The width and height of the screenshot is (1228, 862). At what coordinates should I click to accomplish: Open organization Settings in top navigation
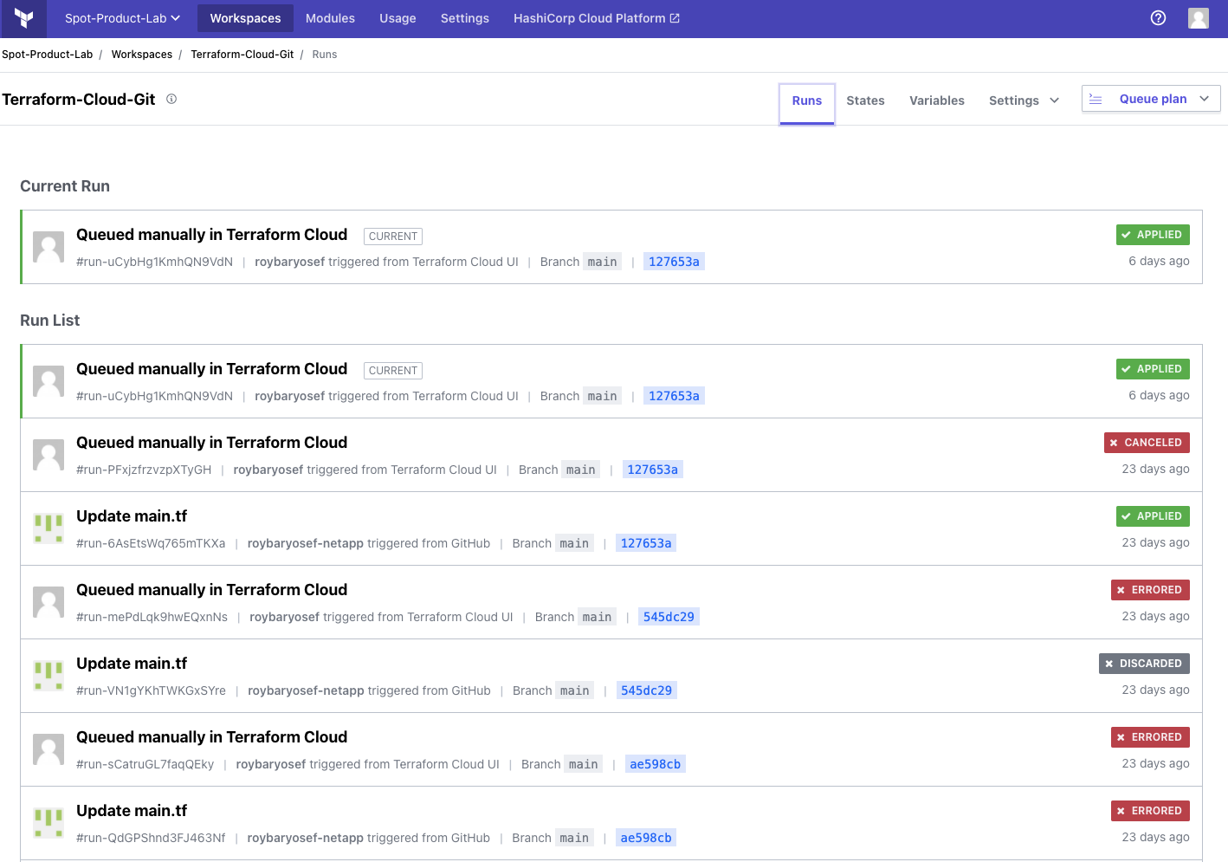(465, 18)
